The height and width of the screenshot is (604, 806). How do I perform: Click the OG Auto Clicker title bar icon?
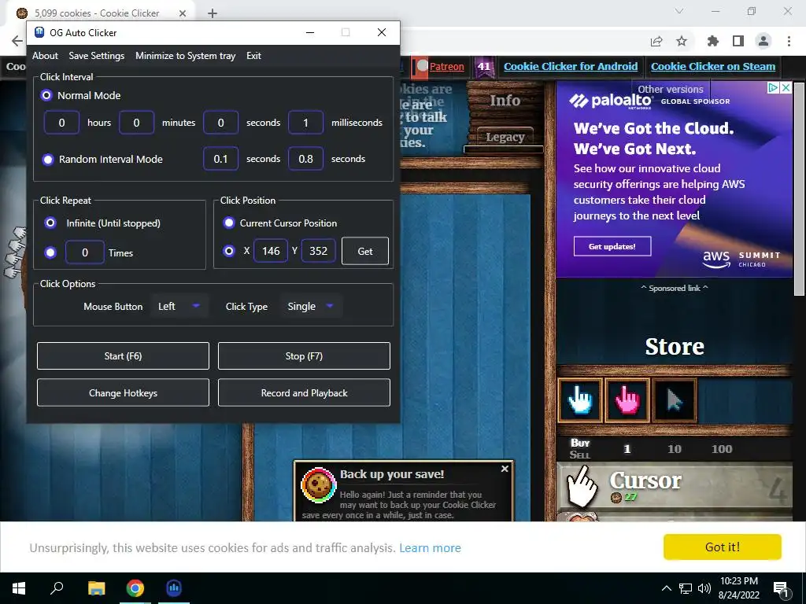click(39, 32)
